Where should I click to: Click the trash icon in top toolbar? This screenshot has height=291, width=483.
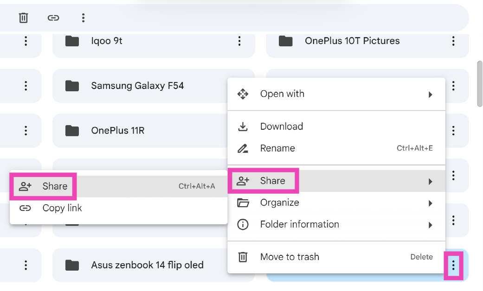point(23,18)
